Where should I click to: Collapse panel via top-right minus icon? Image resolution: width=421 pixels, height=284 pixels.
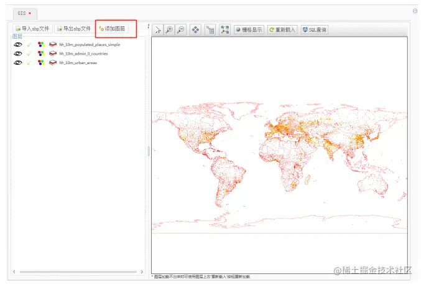point(415,11)
